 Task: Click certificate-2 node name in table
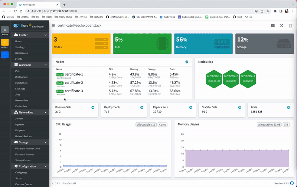(74, 83)
